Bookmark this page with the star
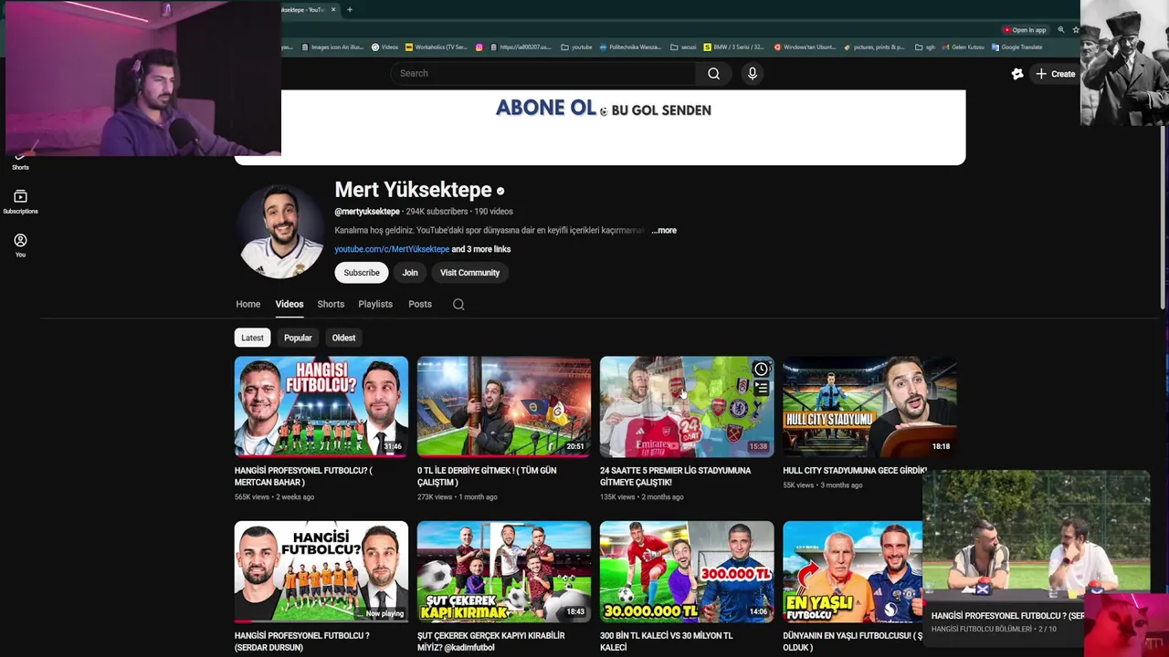The image size is (1169, 657). pos(1076,30)
